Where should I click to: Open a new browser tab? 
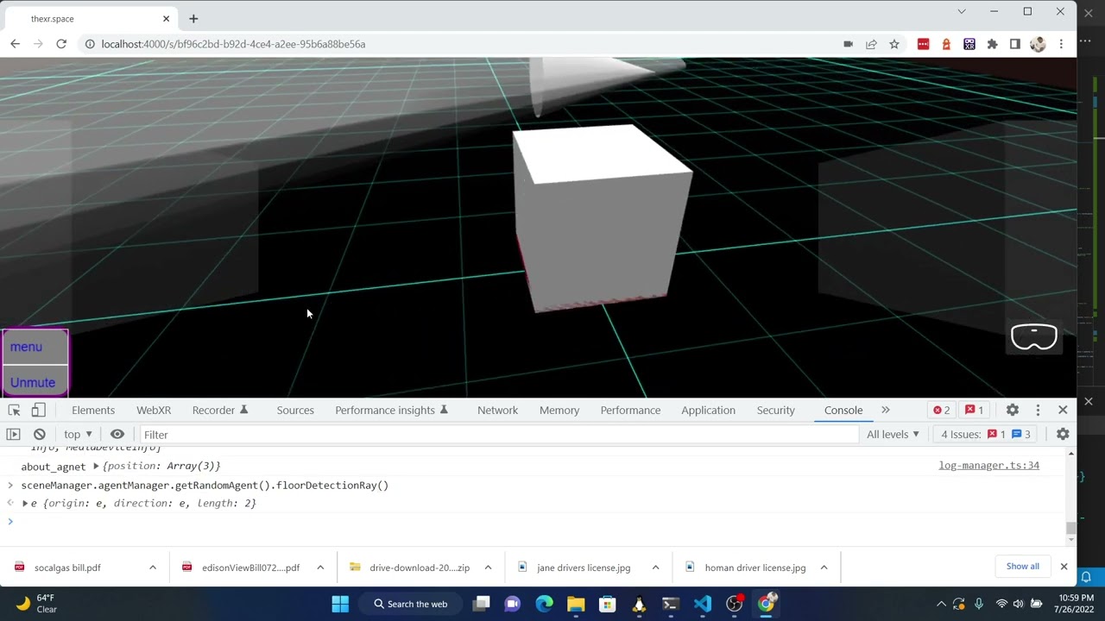[x=193, y=18]
